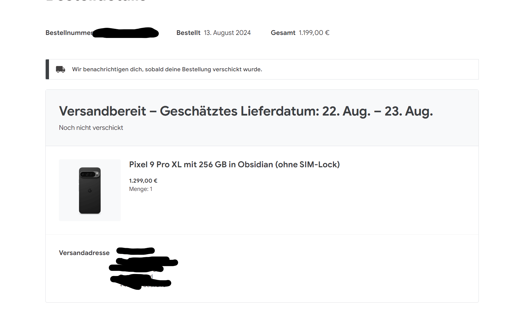Click the Gesamt label
Image resolution: width=528 pixels, height=315 pixels.
(x=283, y=33)
